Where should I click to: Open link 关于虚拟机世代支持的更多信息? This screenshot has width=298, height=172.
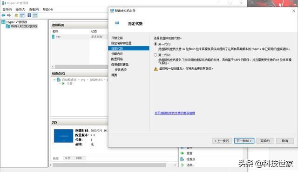pos(175,113)
